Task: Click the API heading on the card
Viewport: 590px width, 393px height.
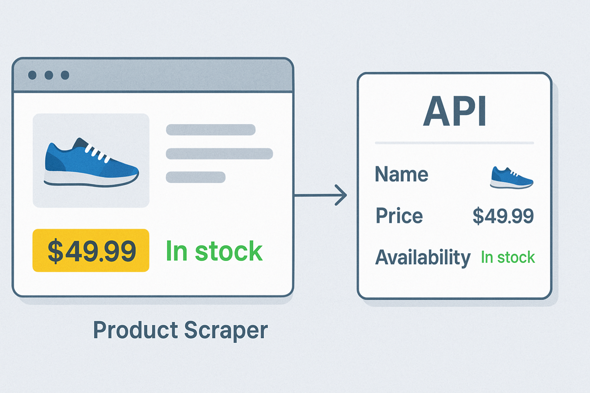Action: (455, 111)
